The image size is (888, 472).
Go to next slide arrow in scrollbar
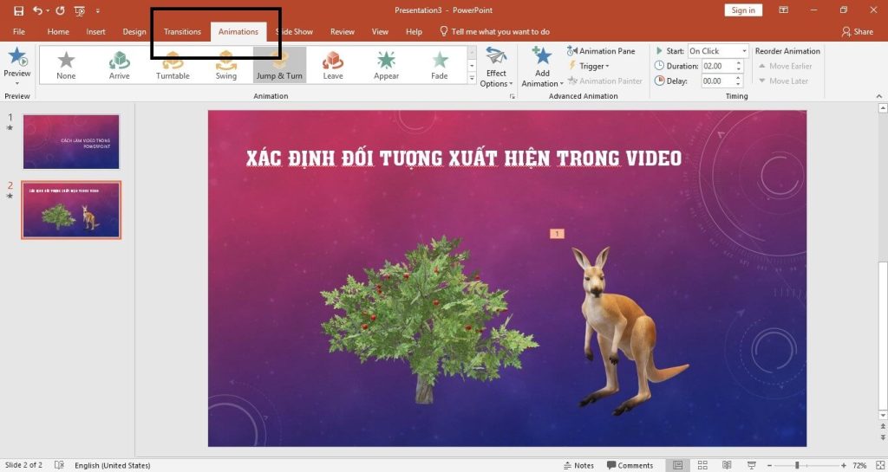point(882,437)
